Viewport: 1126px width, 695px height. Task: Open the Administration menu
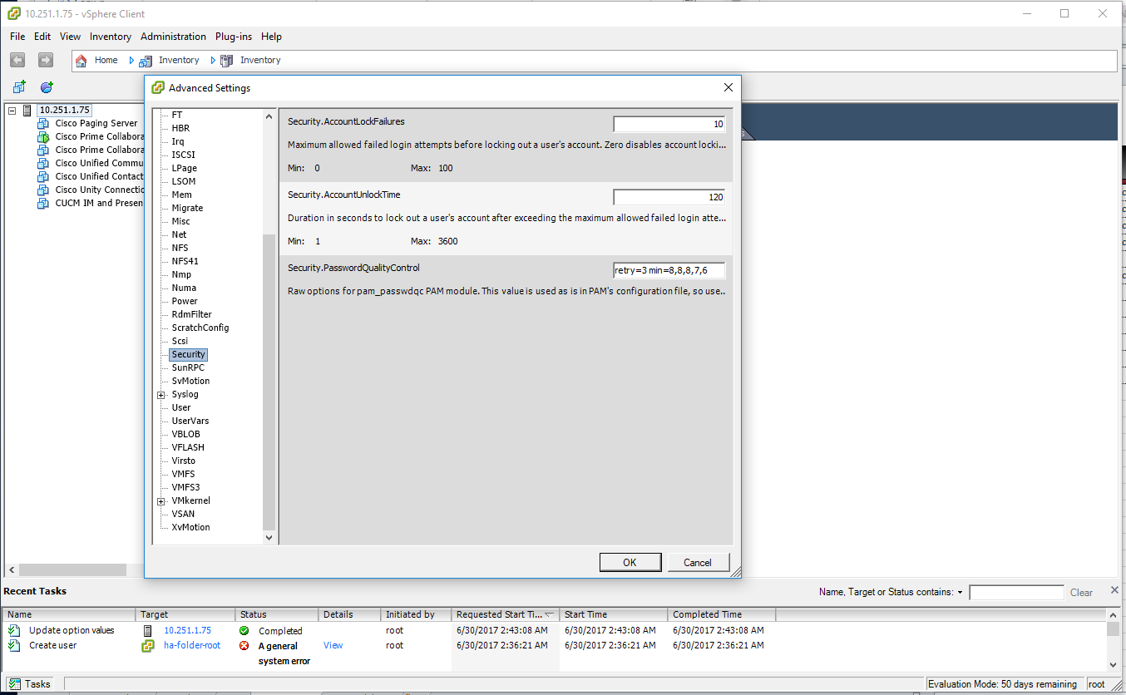tap(173, 37)
